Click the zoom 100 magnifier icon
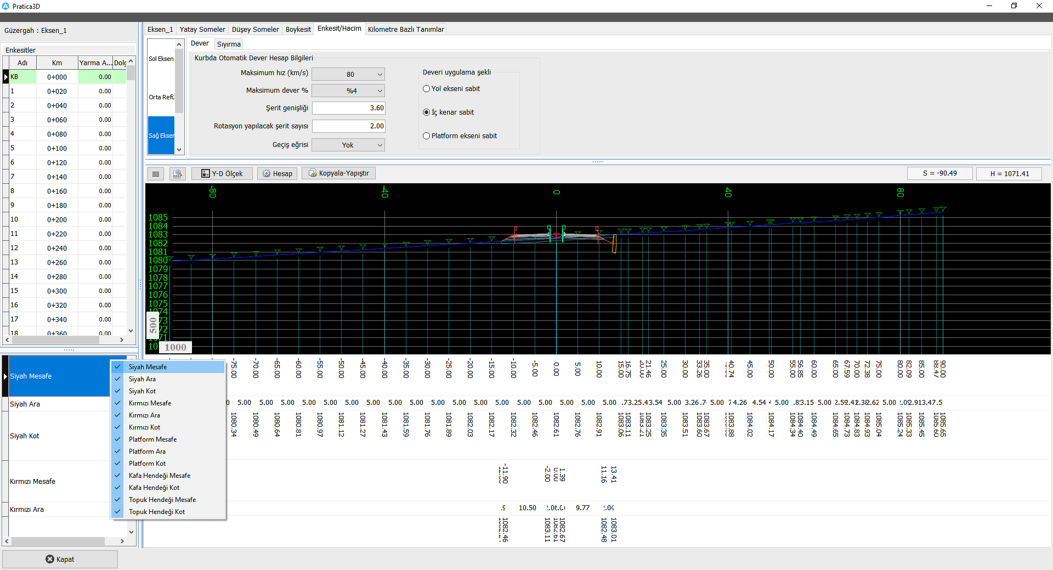The height and width of the screenshot is (570, 1053). tap(177, 174)
